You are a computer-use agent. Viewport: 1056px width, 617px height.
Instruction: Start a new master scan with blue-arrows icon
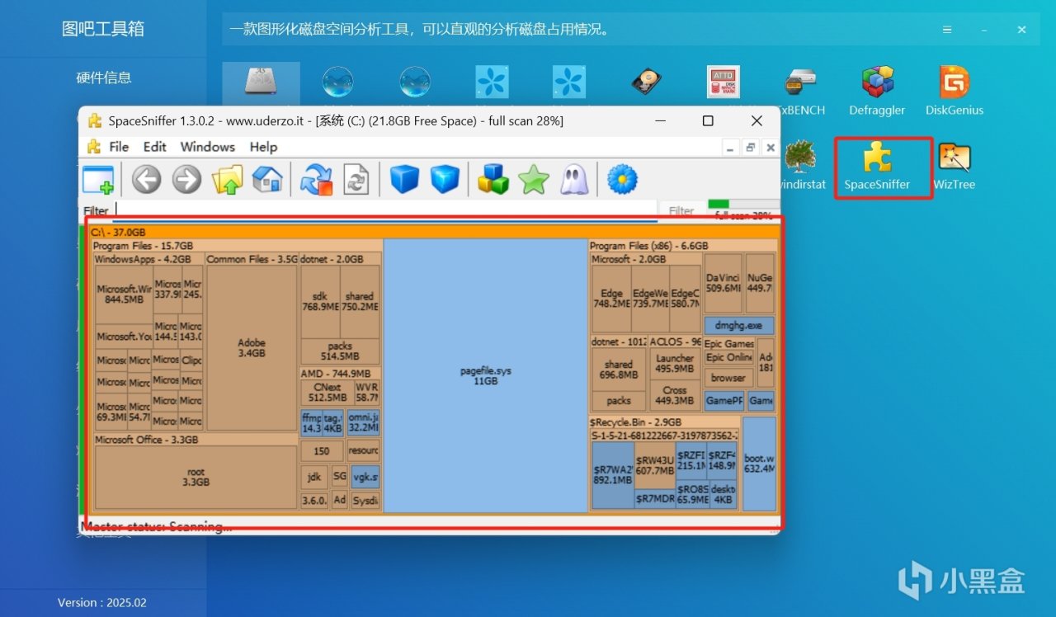click(316, 179)
